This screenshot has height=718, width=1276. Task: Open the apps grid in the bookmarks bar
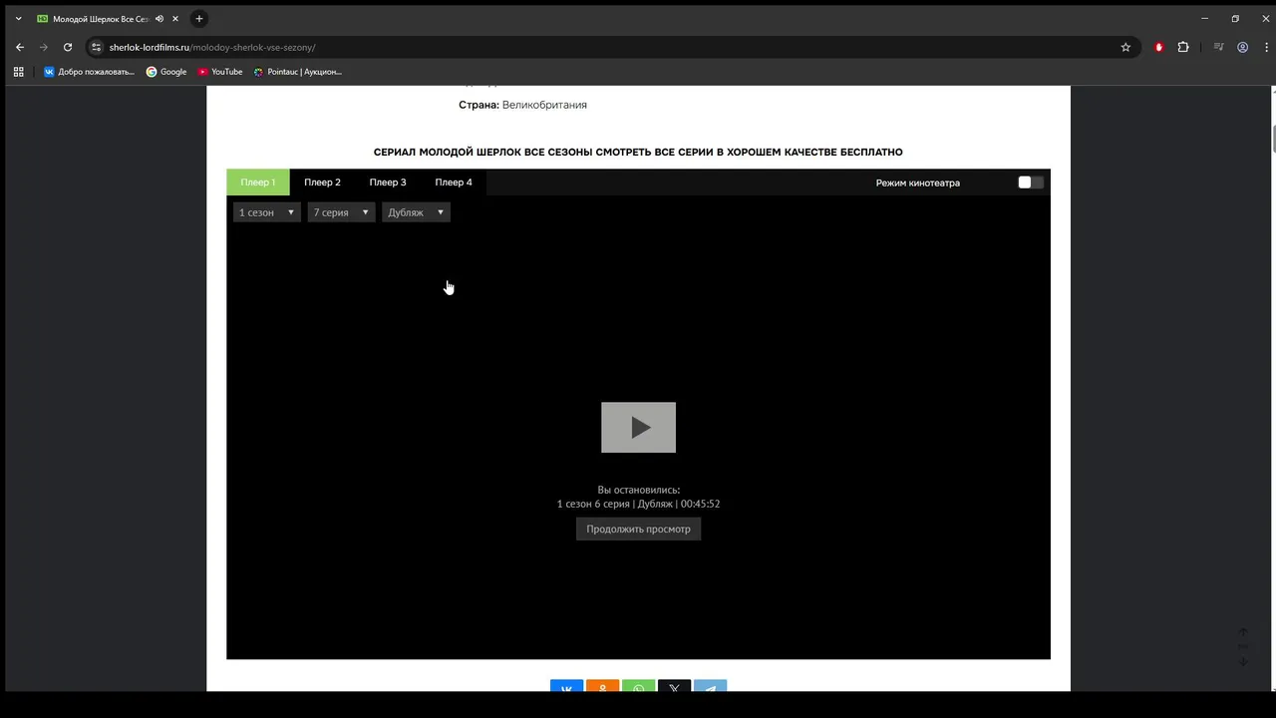click(18, 72)
